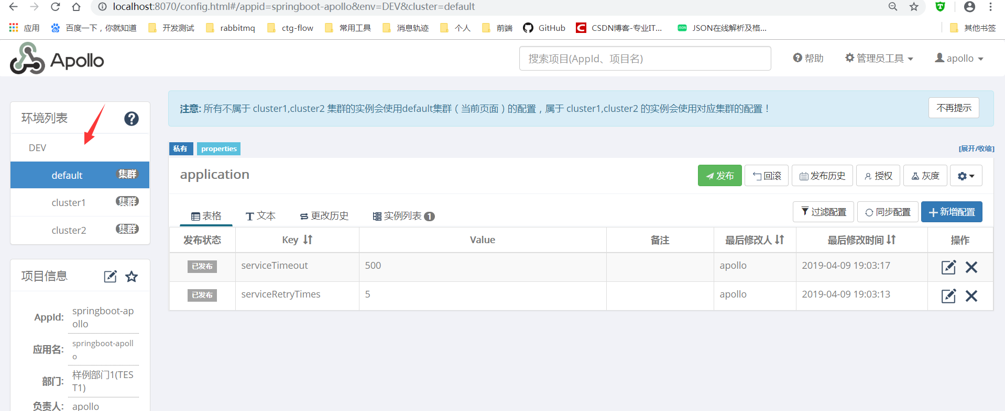Expand the 管理员工具 menu
Screen dimensions: 1005x411
pos(879,58)
